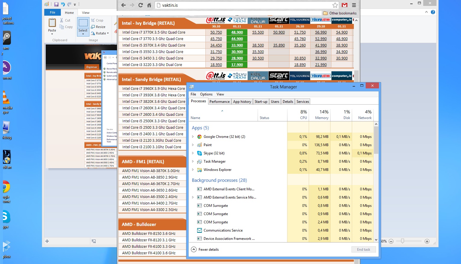This screenshot has height=264, width=461.
Task: Expand the Skype process entry
Action: 193,153
